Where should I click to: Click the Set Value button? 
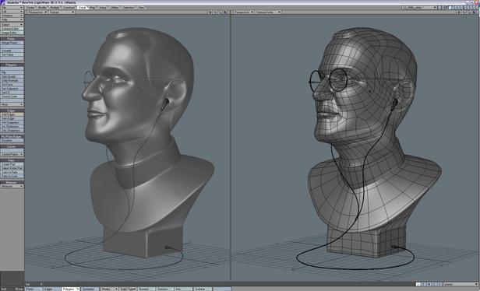12,54
